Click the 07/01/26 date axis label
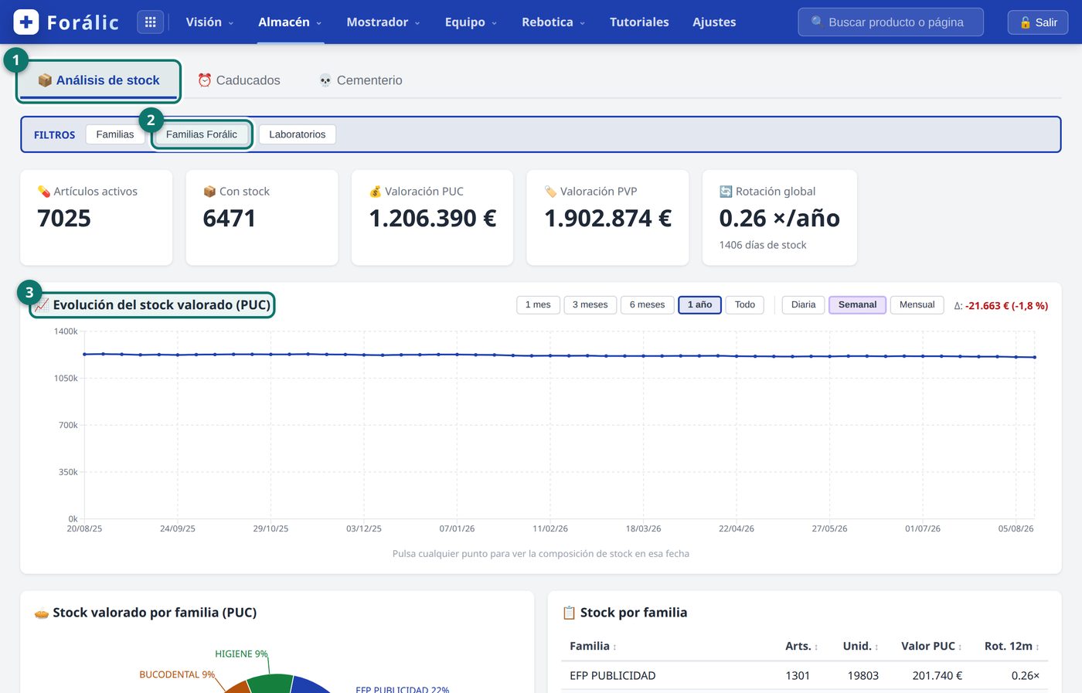Viewport: 1082px width, 693px height. tap(457, 529)
